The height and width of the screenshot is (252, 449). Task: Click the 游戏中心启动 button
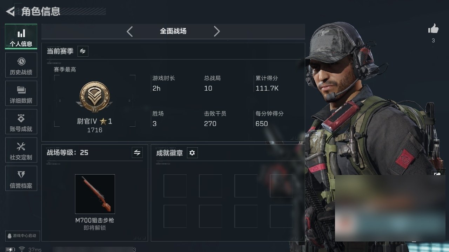[x=22, y=236]
